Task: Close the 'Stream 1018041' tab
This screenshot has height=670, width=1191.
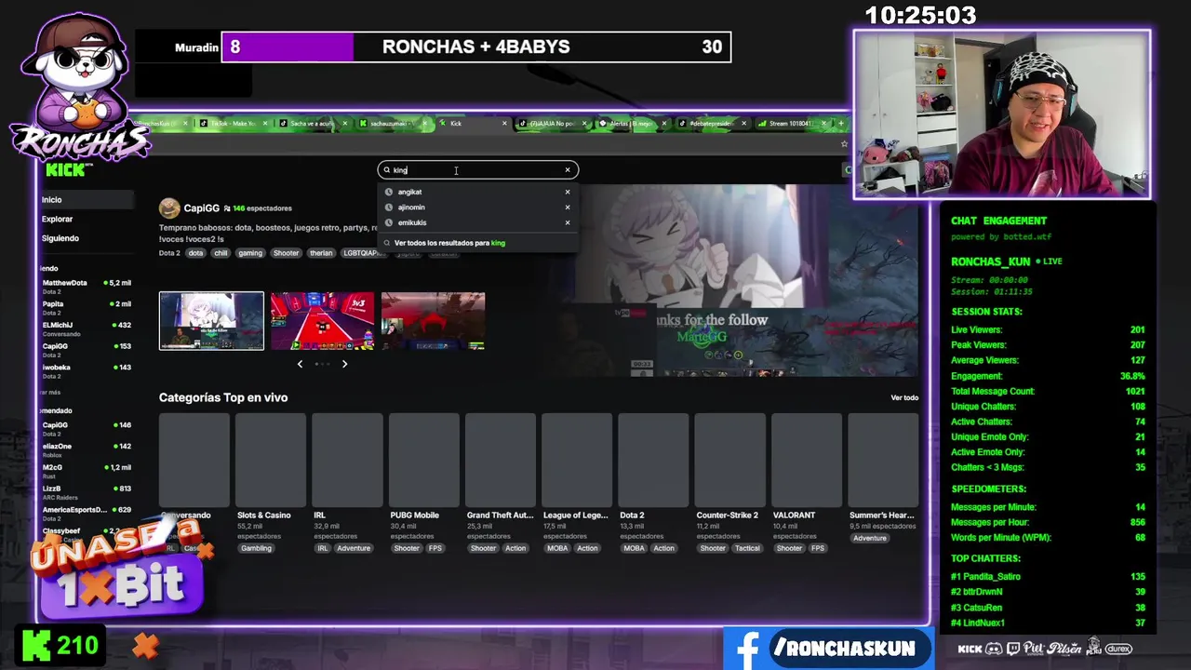Action: (823, 124)
